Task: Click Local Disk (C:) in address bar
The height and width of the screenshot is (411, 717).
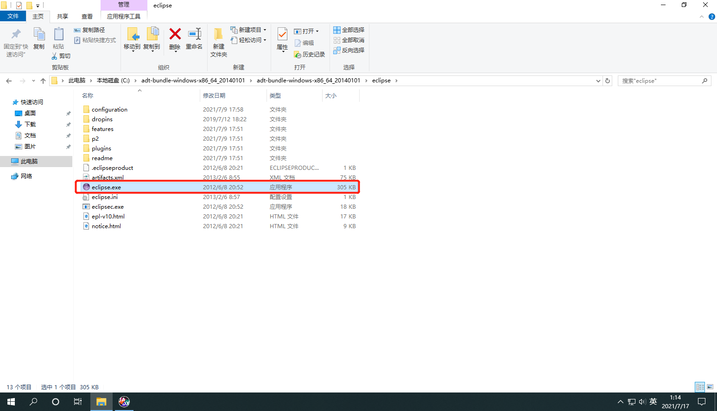Action: 113,81
